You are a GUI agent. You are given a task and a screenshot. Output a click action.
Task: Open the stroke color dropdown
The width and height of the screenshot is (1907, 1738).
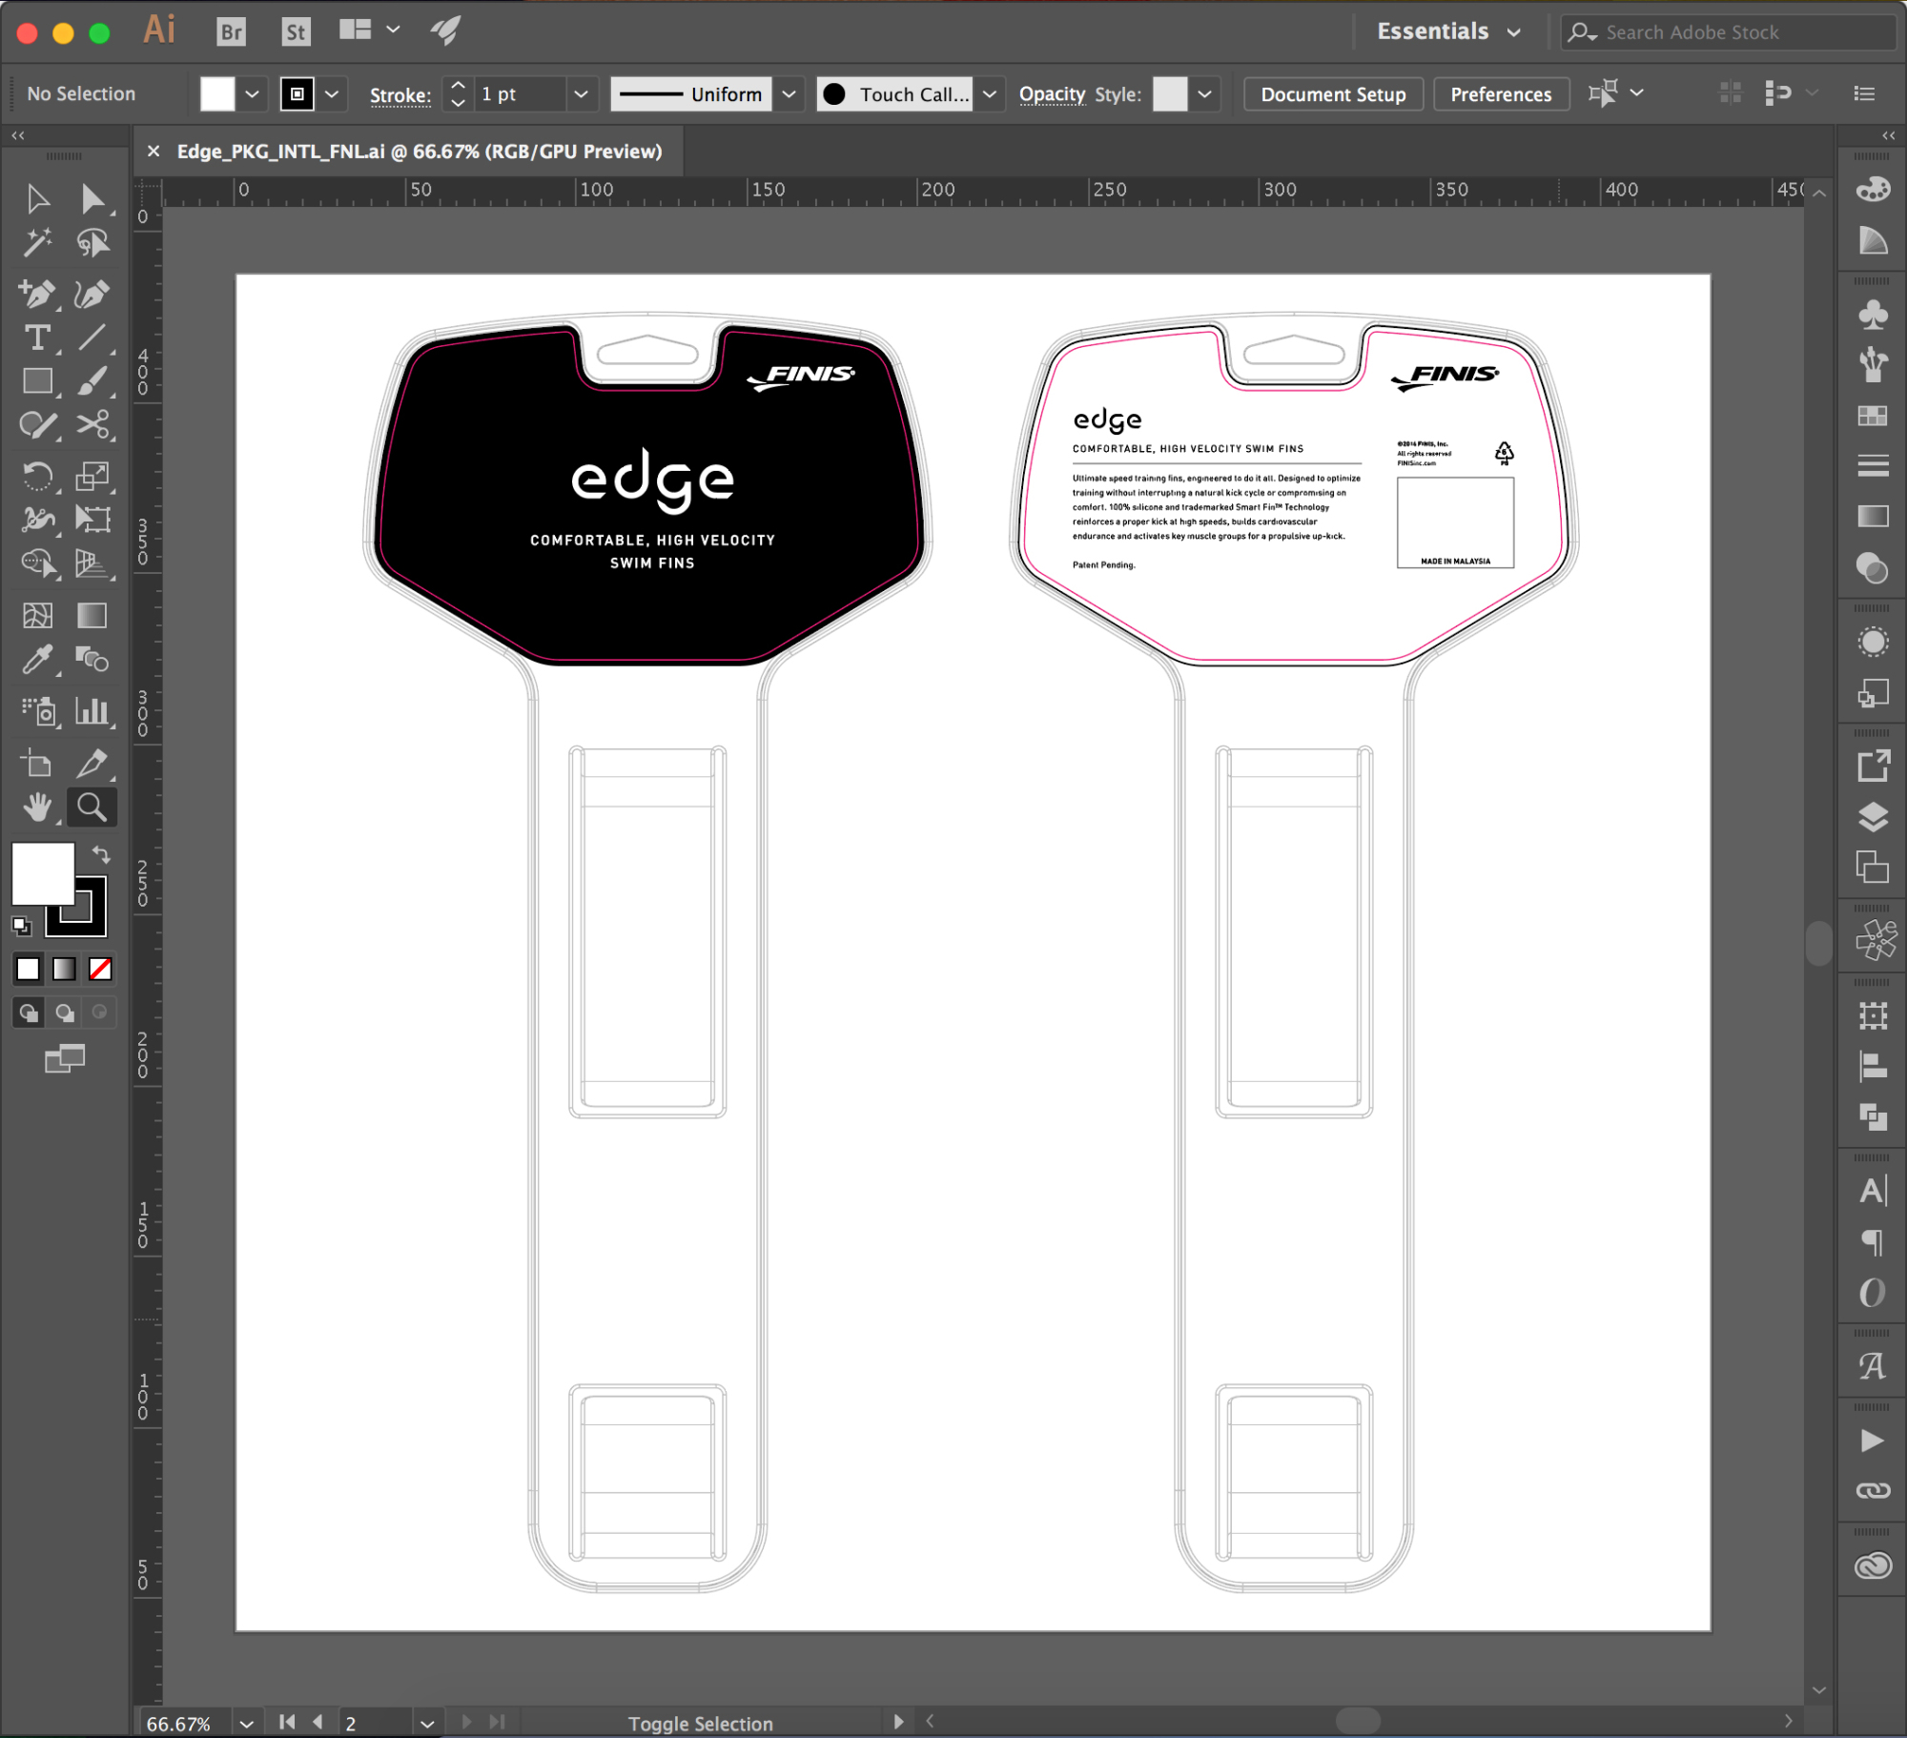(x=331, y=93)
